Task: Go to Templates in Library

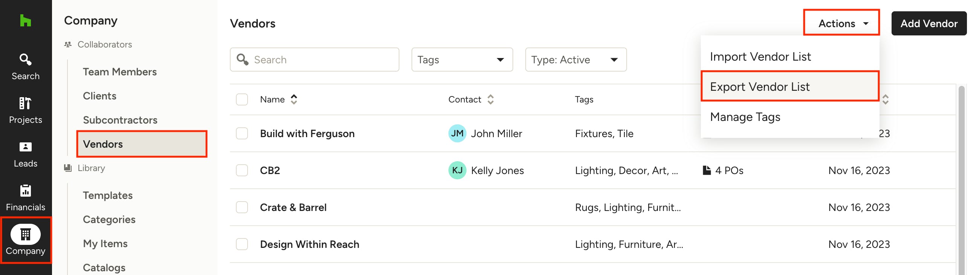Action: pos(107,195)
